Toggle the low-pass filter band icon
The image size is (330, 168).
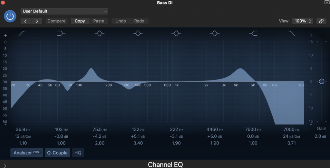pyautogui.click(x=291, y=33)
